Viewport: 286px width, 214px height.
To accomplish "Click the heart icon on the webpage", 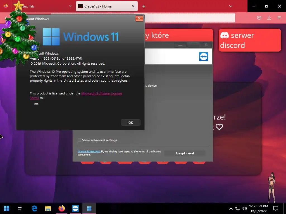I will [x=220, y=127].
